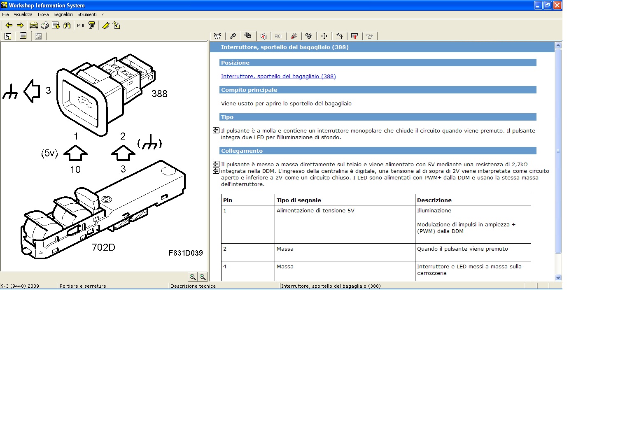The width and height of the screenshot is (639, 426).
Task: Click the scrollbar down arrow in document pane
Action: (558, 278)
